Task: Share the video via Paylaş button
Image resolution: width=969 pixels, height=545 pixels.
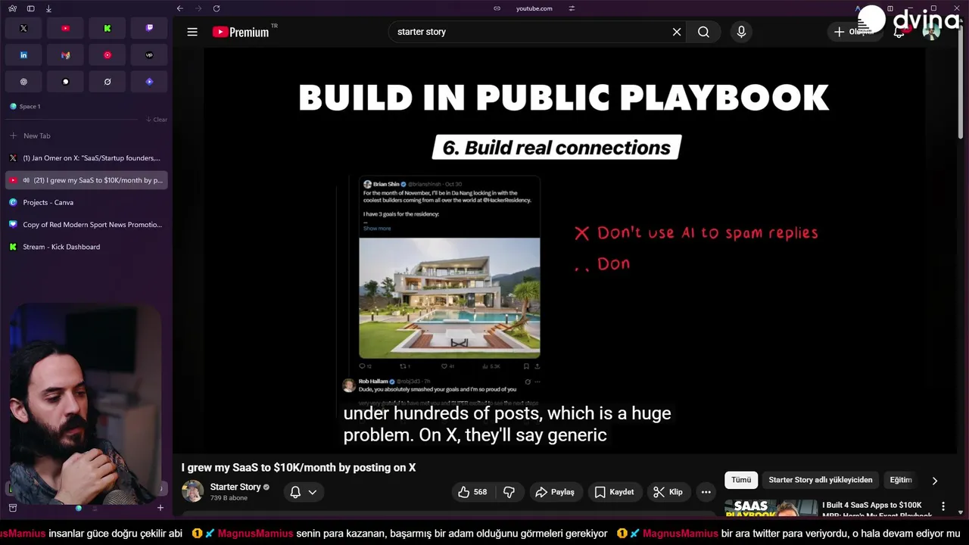Action: (555, 492)
